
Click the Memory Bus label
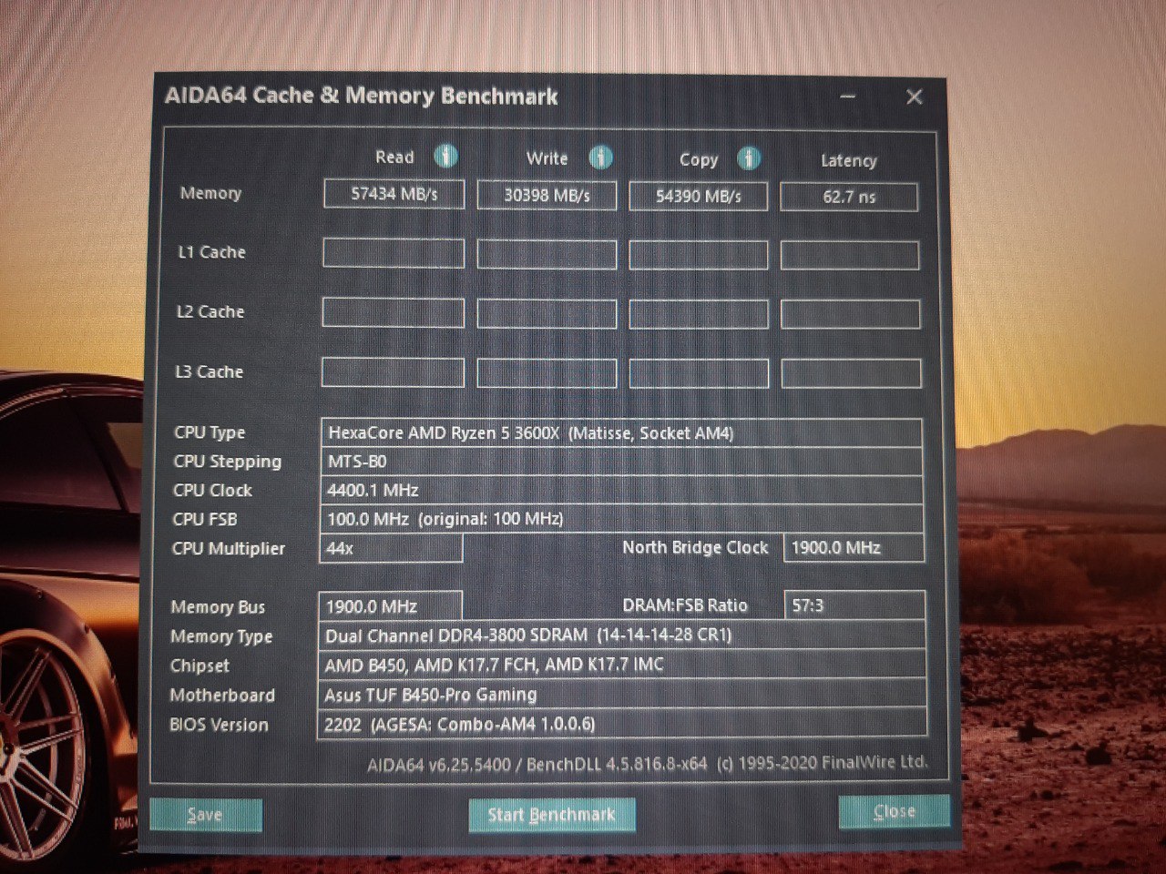tap(218, 607)
